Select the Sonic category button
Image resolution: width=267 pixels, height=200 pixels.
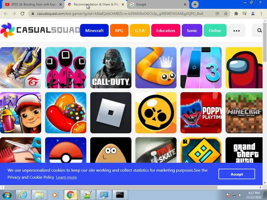point(192,30)
